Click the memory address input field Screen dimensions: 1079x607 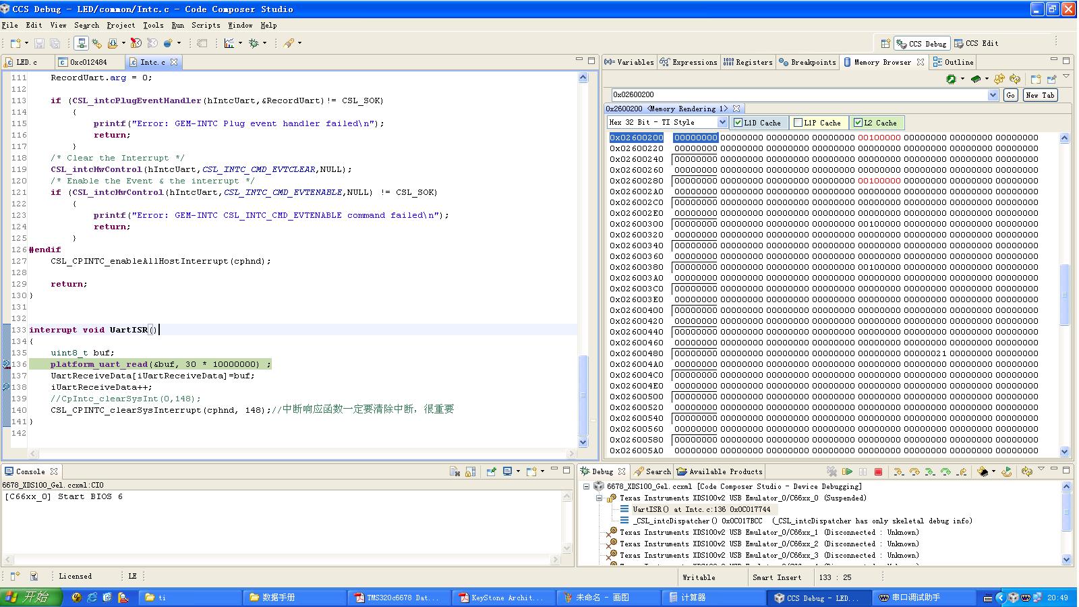click(x=799, y=95)
